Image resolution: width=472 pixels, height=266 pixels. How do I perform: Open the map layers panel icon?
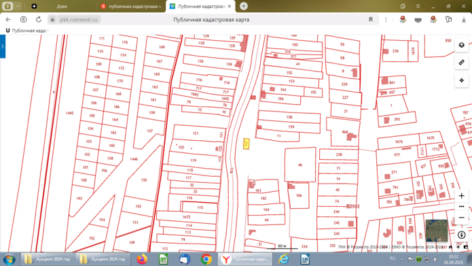pyautogui.click(x=461, y=45)
